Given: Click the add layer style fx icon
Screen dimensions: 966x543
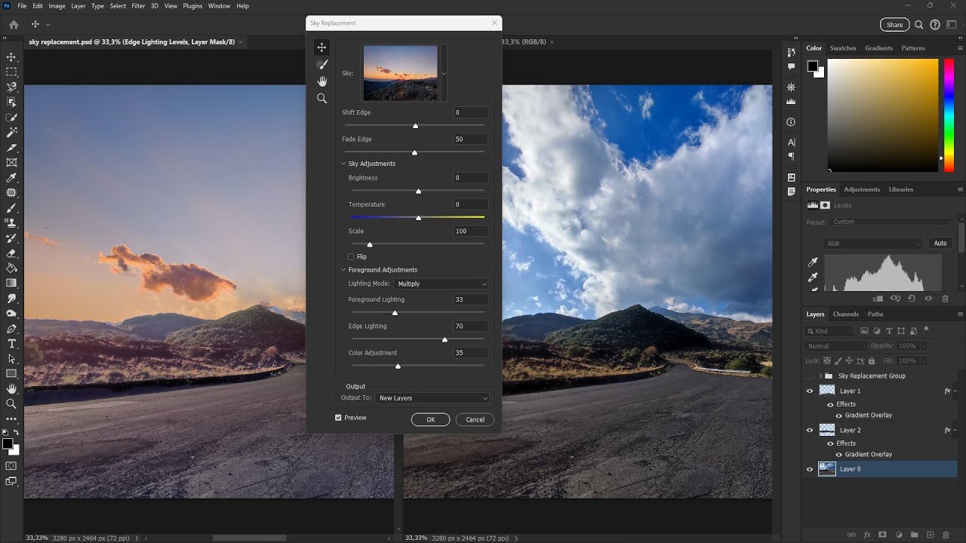Looking at the screenshot, I should (867, 535).
